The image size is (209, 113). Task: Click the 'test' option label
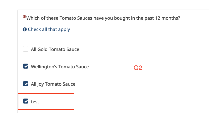pos(35,101)
